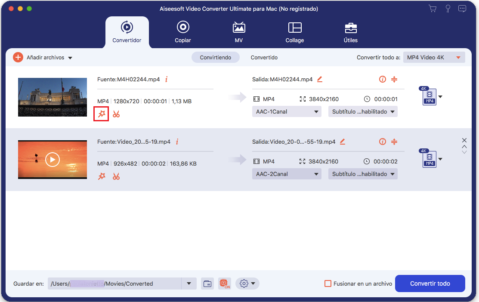Viewport: 479px width, 302px height.
Task: Open edit effects star for Video_20...5-19.mp4
Action: pyautogui.click(x=102, y=176)
